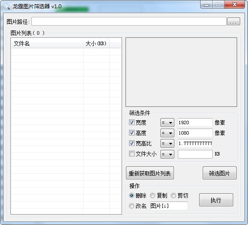Click the height value field showing 1080
The width and height of the screenshot is (248, 225).
pyautogui.click(x=195, y=133)
